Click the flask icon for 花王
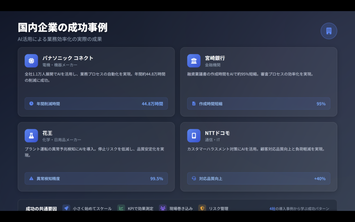 [31, 136]
